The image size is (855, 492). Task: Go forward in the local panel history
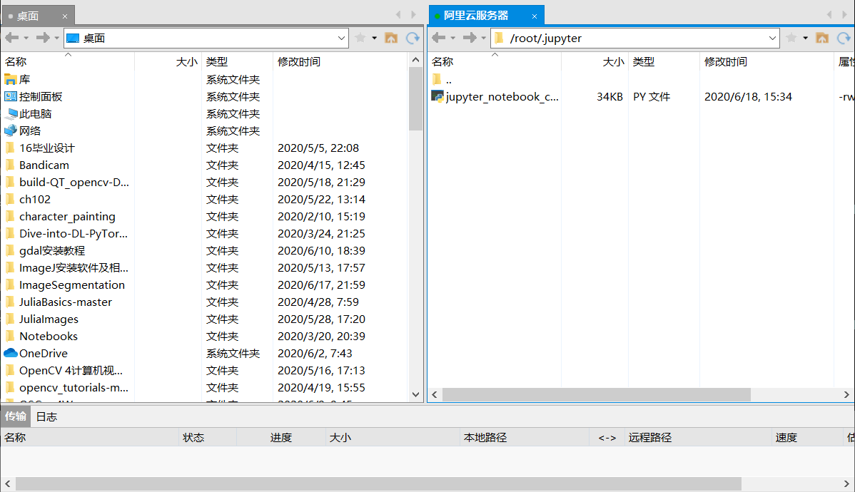pos(41,38)
